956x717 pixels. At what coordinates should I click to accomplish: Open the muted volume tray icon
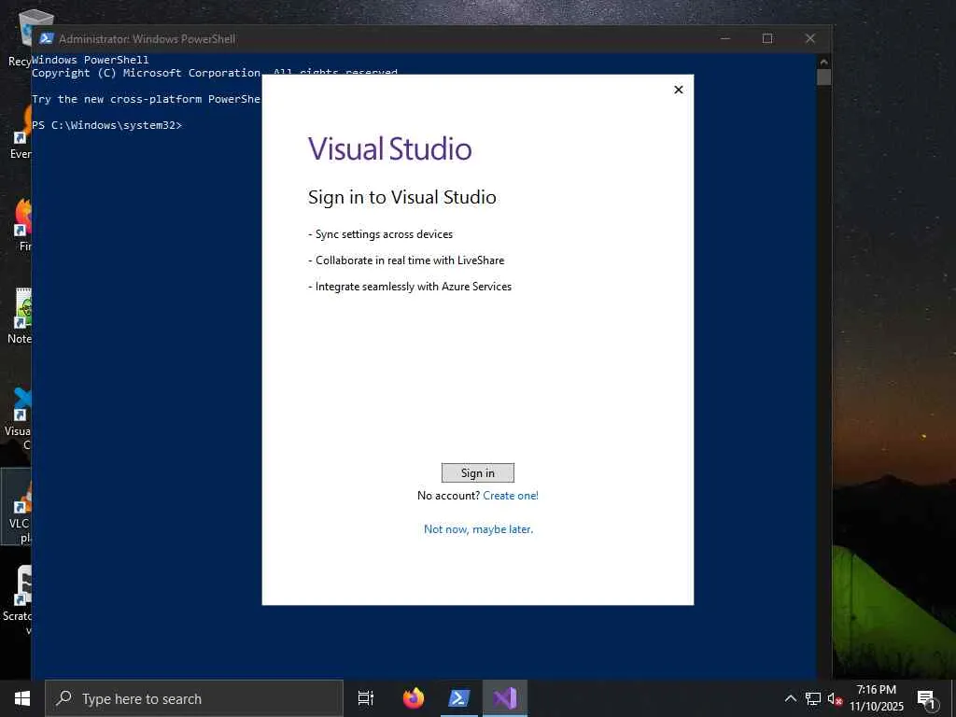tap(834, 698)
